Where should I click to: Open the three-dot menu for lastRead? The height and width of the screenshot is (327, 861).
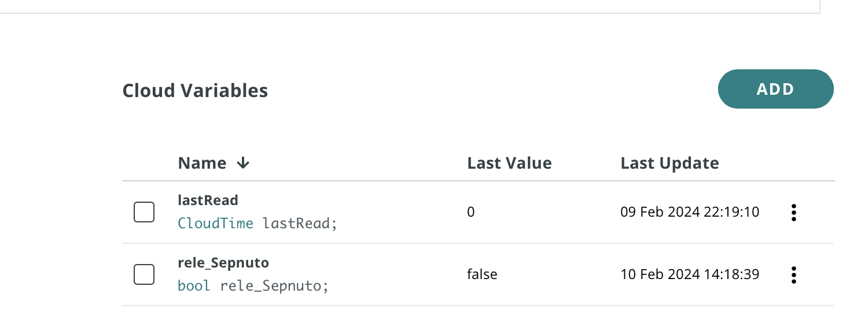pos(794,213)
